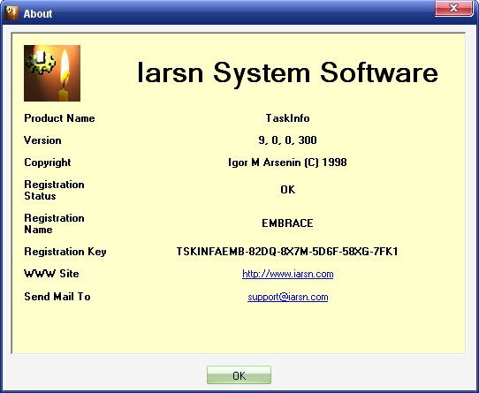Screen dimensions: 479x393
Task: Click the OK button to dismiss About dialog
Action: (239, 375)
